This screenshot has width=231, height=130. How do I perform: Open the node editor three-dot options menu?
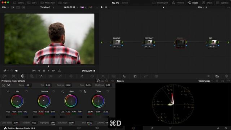[228, 7]
